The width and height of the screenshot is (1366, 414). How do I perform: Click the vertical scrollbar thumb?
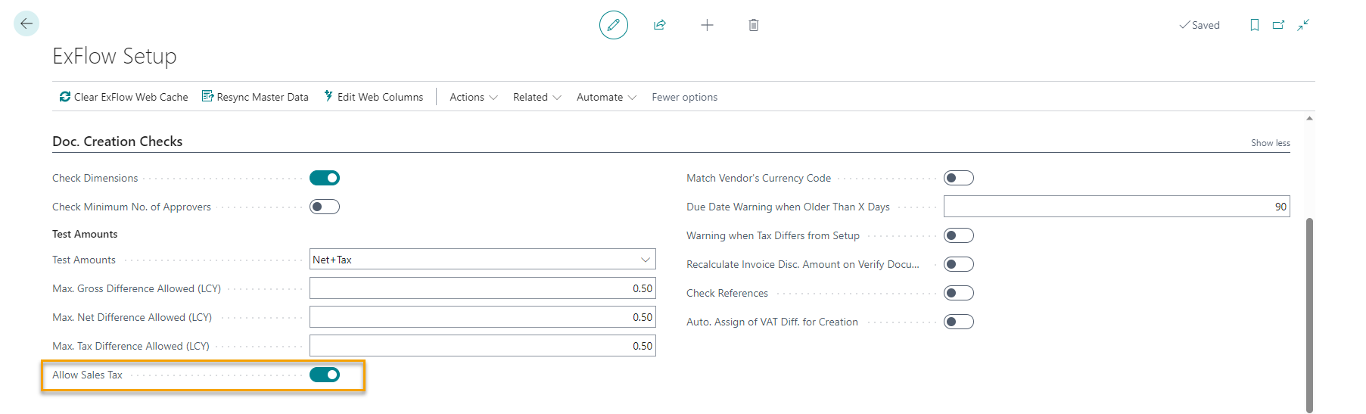(x=1309, y=314)
